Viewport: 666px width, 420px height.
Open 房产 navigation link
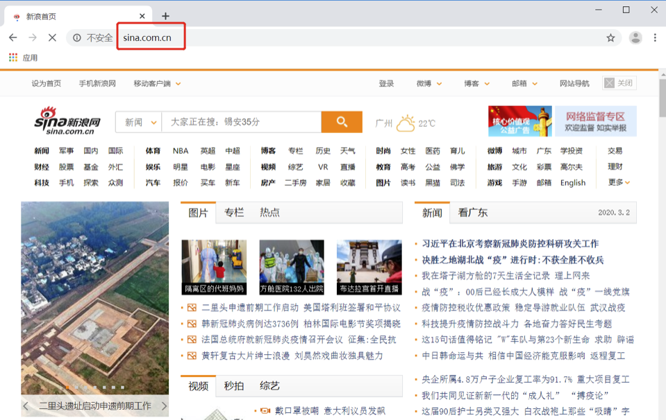(x=268, y=183)
